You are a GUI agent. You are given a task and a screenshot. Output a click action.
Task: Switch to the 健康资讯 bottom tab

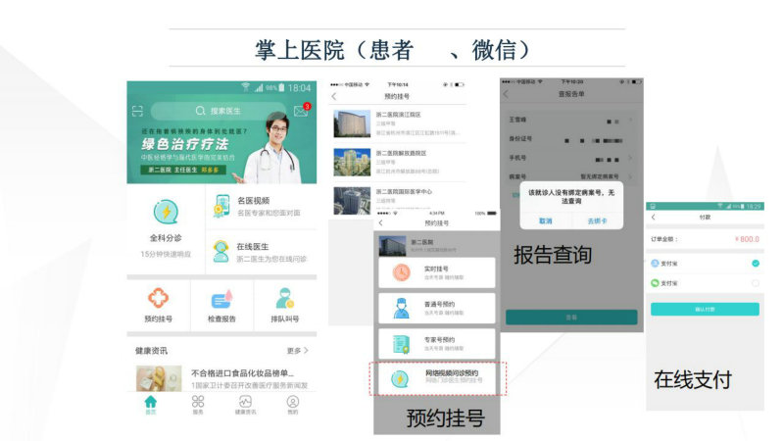[x=245, y=405]
